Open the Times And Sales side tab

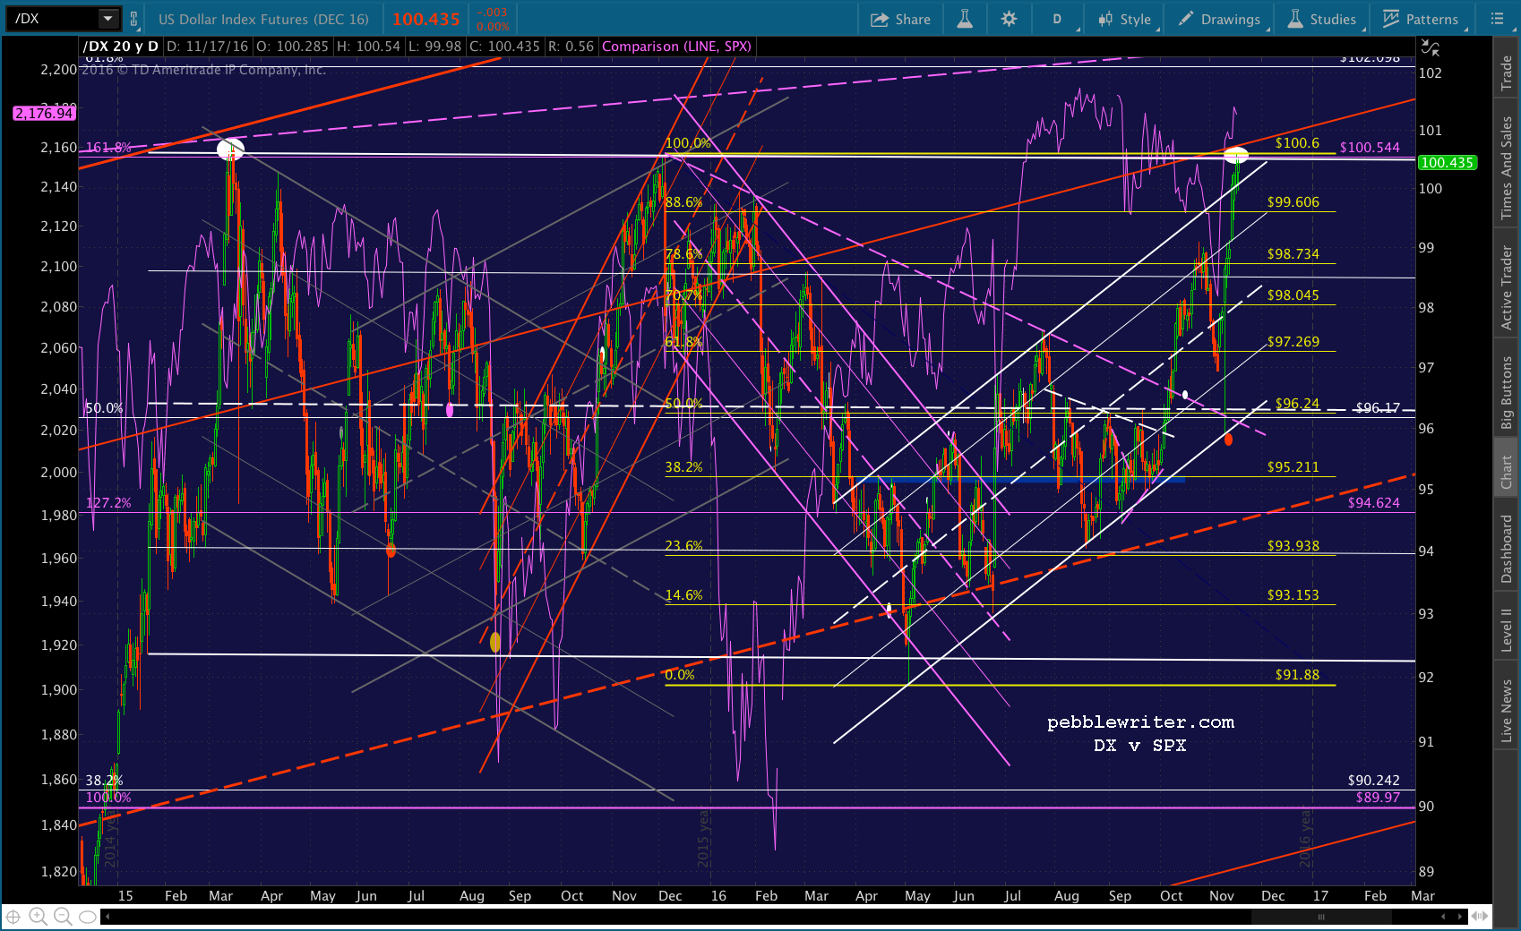click(1507, 167)
